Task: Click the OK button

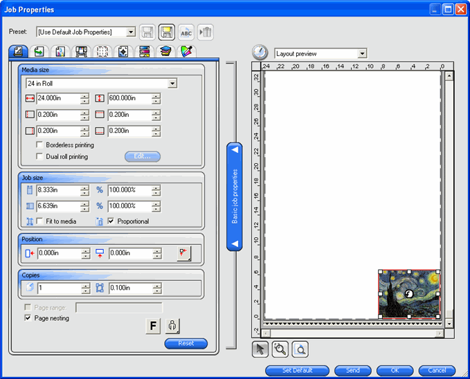Action: [x=395, y=371]
